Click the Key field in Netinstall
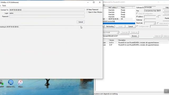The height and width of the screenshot is (95, 169). point(152,11)
